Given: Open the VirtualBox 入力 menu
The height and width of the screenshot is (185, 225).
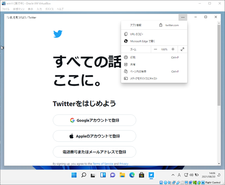Looking at the screenshot, I should 39,9.
